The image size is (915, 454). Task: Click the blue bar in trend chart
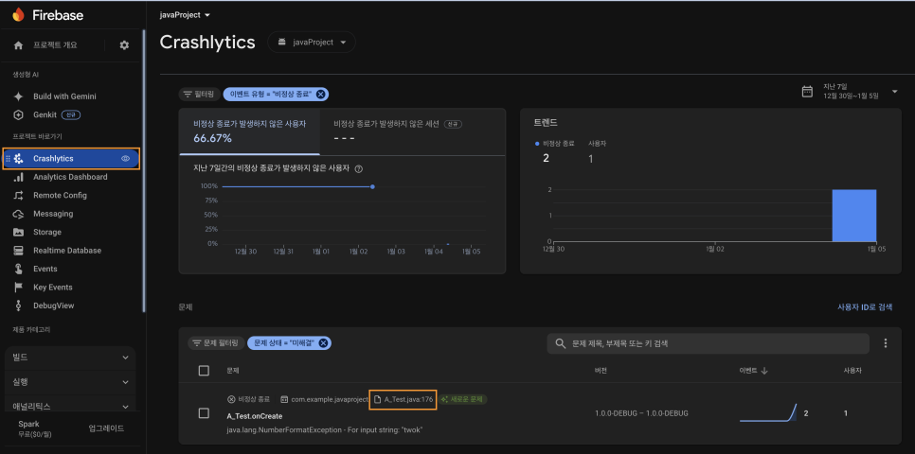(x=853, y=215)
